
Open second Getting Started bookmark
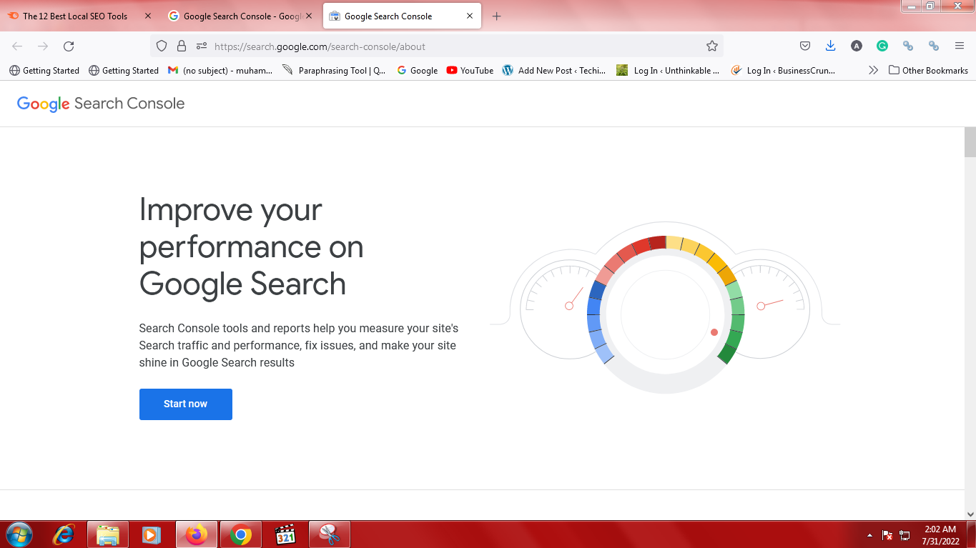coord(124,71)
